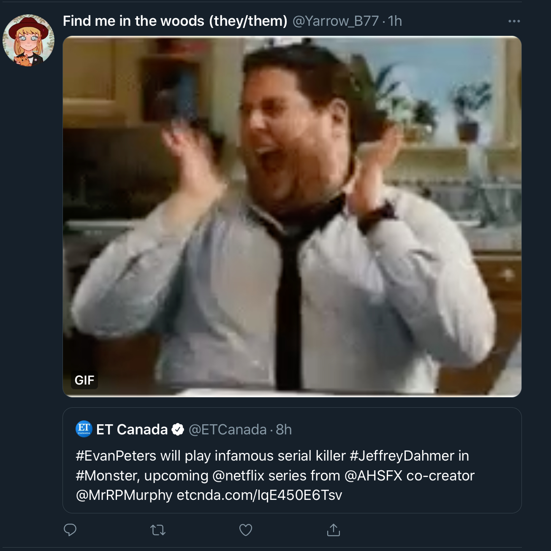Open the 8h quoted tweet timestamp

click(284, 429)
